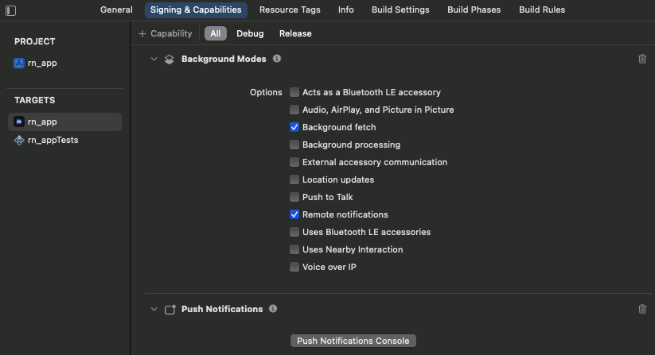The height and width of the screenshot is (355, 655).
Task: Select the rn_app target in list
Action: click(x=64, y=122)
